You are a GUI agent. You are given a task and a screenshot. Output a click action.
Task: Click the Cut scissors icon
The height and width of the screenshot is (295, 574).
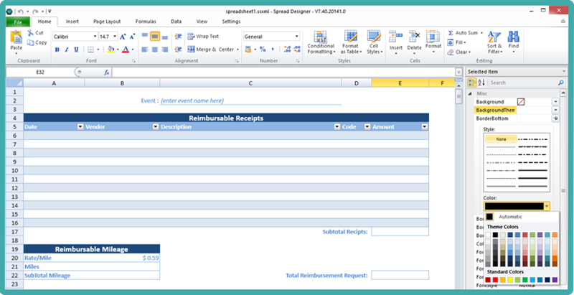31,33
